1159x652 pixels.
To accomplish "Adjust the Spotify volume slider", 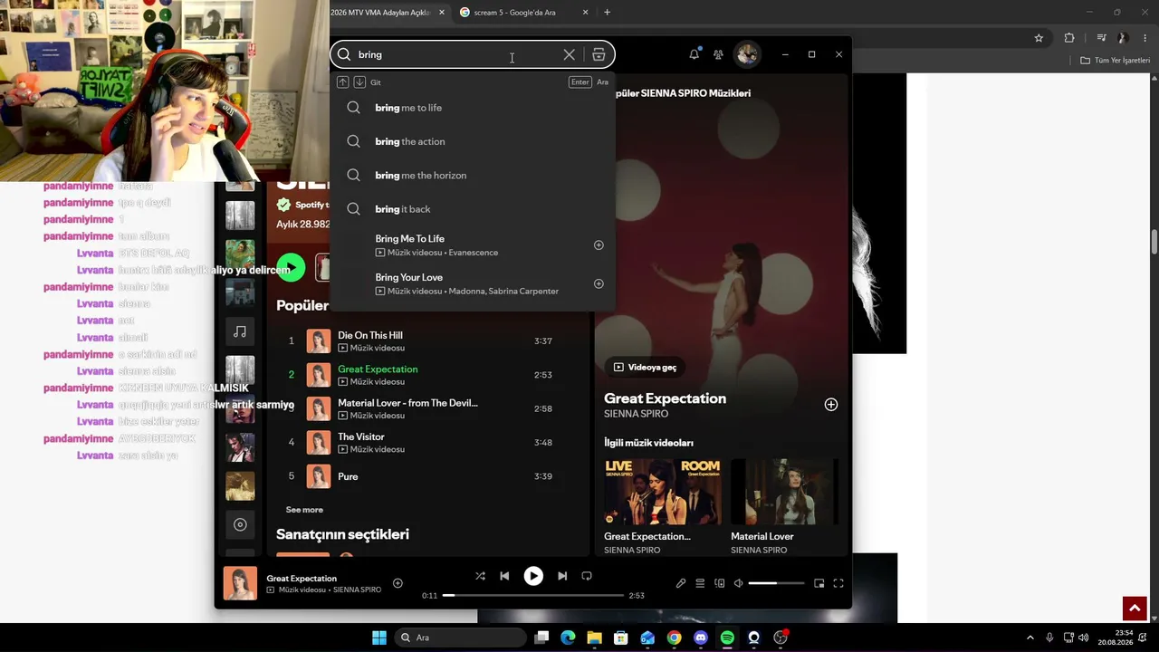I will (776, 583).
